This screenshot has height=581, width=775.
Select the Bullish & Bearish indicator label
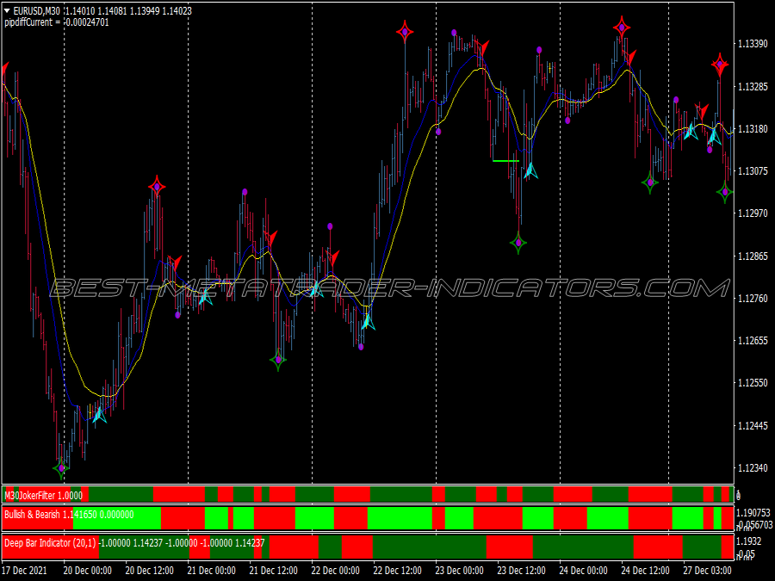pos(69,515)
